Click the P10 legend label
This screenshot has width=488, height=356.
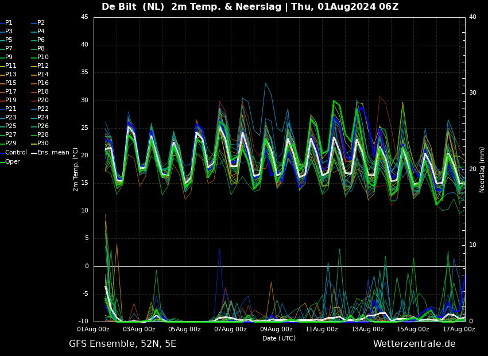(42, 57)
